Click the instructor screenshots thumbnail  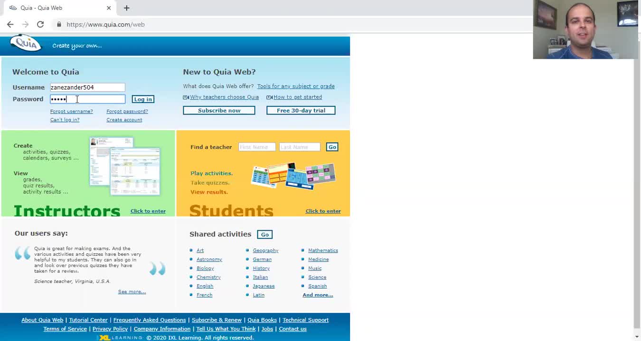125,166
